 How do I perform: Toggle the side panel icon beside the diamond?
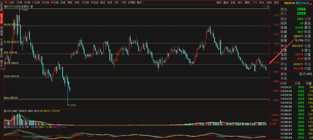(267, 7)
